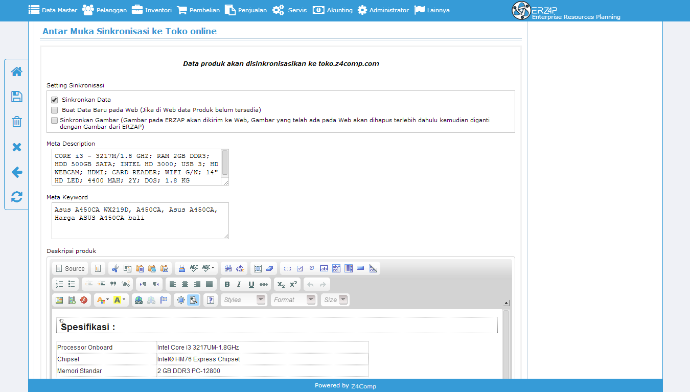Click the Remove Format eraser icon
Image resolution: width=690 pixels, height=392 pixels.
pyautogui.click(x=270, y=269)
